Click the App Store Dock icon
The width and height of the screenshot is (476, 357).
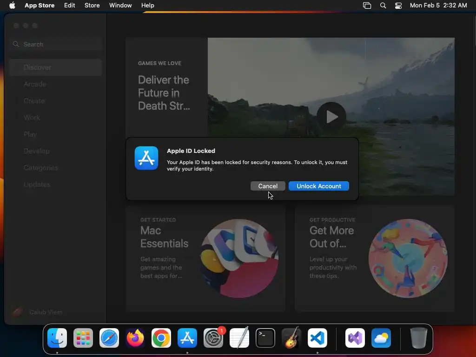click(187, 338)
